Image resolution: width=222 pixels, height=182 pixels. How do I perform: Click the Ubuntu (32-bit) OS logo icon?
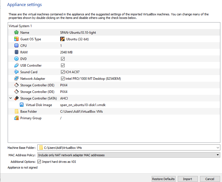tap(62, 39)
